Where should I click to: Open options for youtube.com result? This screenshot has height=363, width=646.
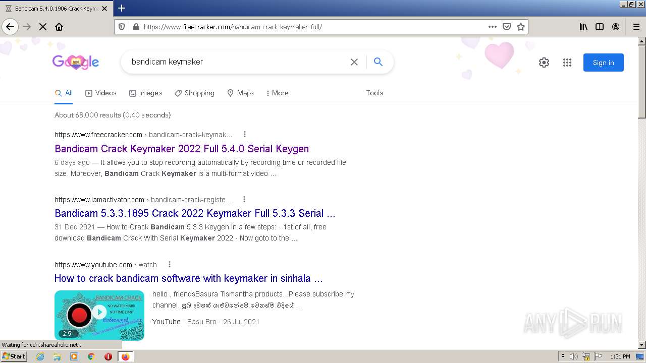tap(170, 264)
